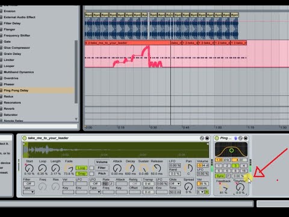Tick the checkbox next to Pitch tab
289x217 pixels.
pyautogui.click(x=92, y=174)
